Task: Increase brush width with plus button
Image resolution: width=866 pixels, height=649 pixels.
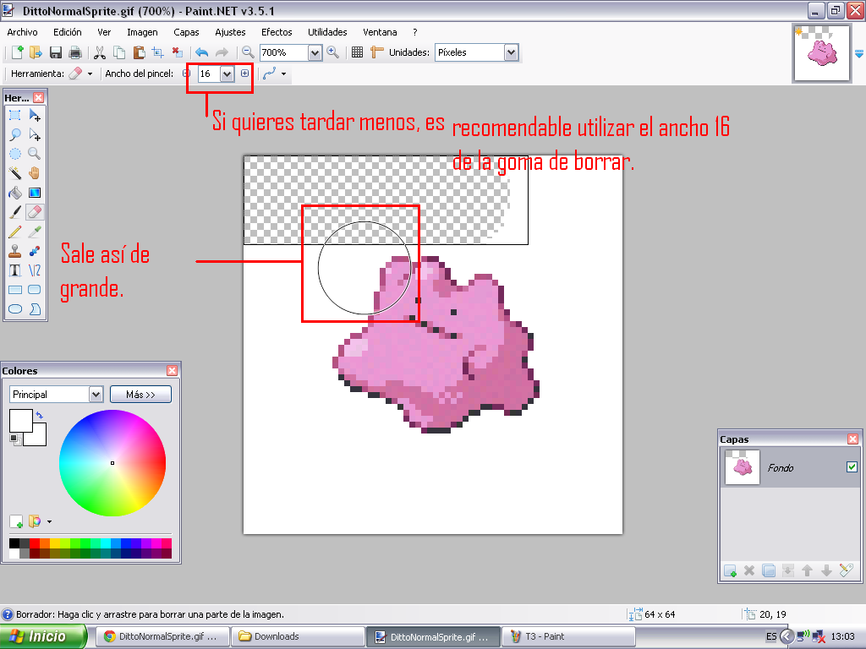Action: [x=245, y=74]
